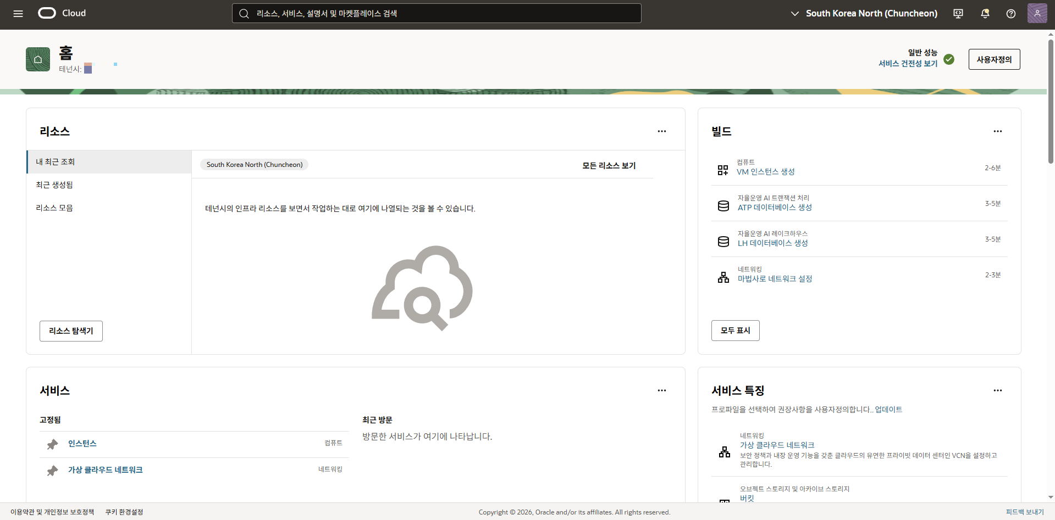Open the 서비스 특징 card options menu
The height and width of the screenshot is (520, 1055).
998,390
